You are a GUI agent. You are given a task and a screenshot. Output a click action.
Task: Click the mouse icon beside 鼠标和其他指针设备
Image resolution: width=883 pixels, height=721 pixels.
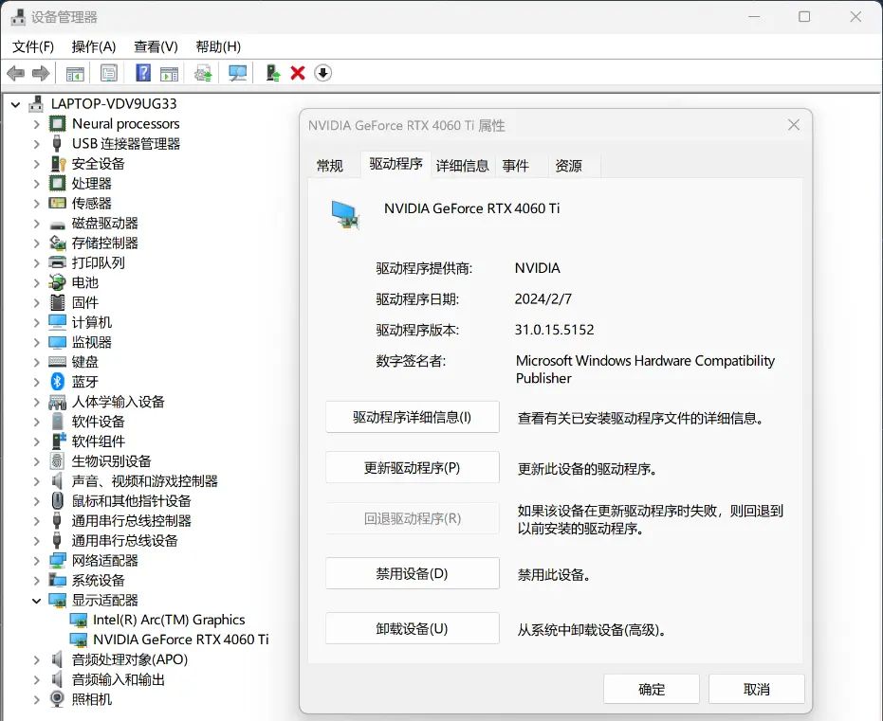click(58, 500)
